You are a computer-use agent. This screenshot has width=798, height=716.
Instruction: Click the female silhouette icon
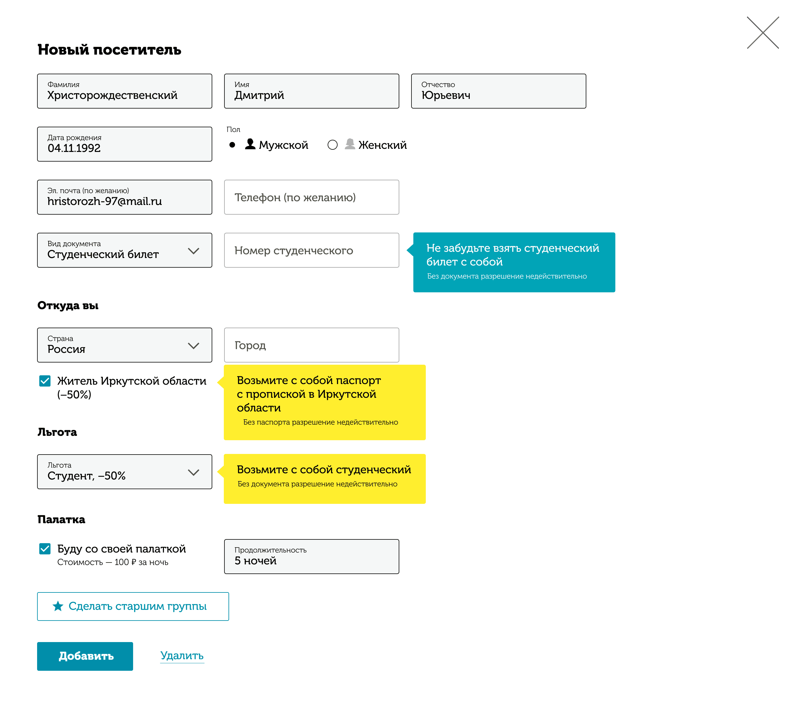(x=349, y=144)
